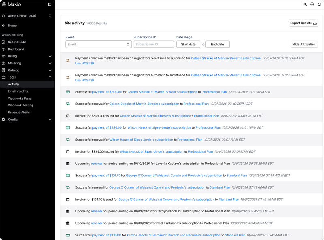Screen dimensions: 324x240
Task: Click the Site activity heading
Action: (75, 23)
